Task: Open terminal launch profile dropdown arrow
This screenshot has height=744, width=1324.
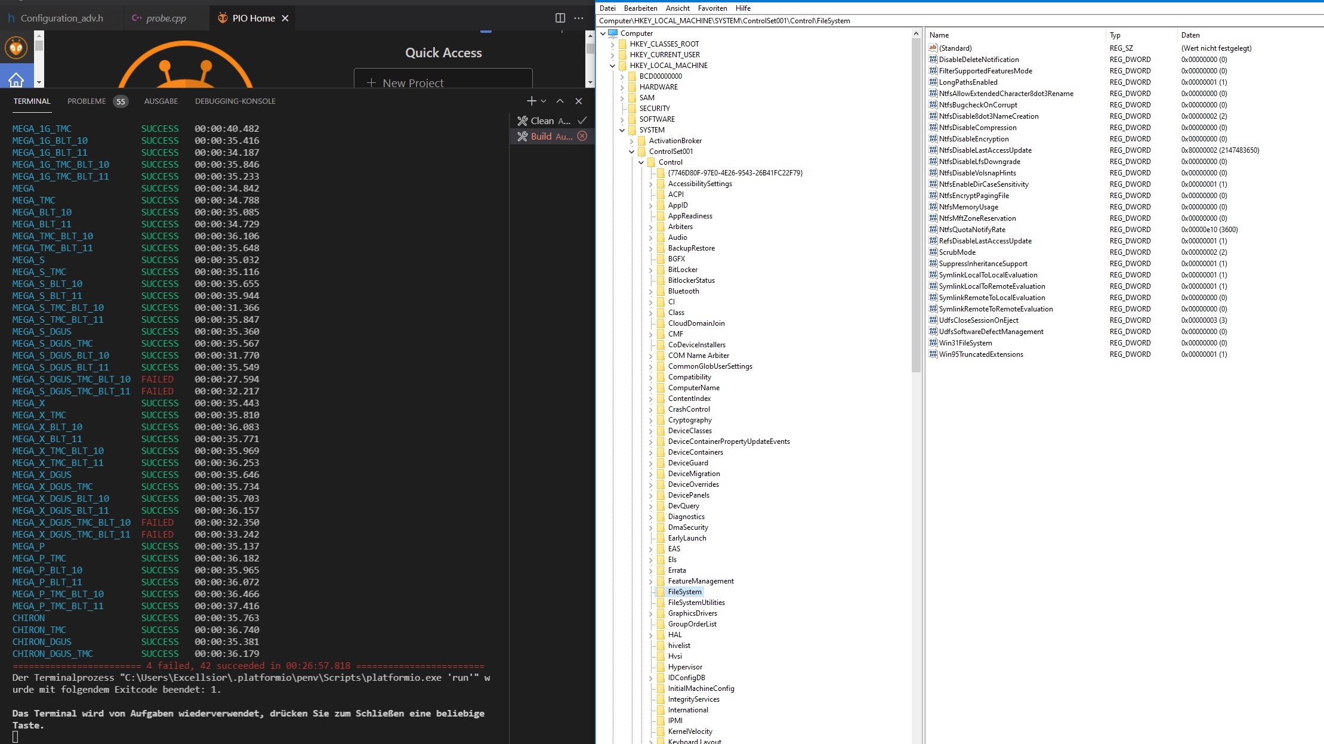Action: (x=544, y=101)
